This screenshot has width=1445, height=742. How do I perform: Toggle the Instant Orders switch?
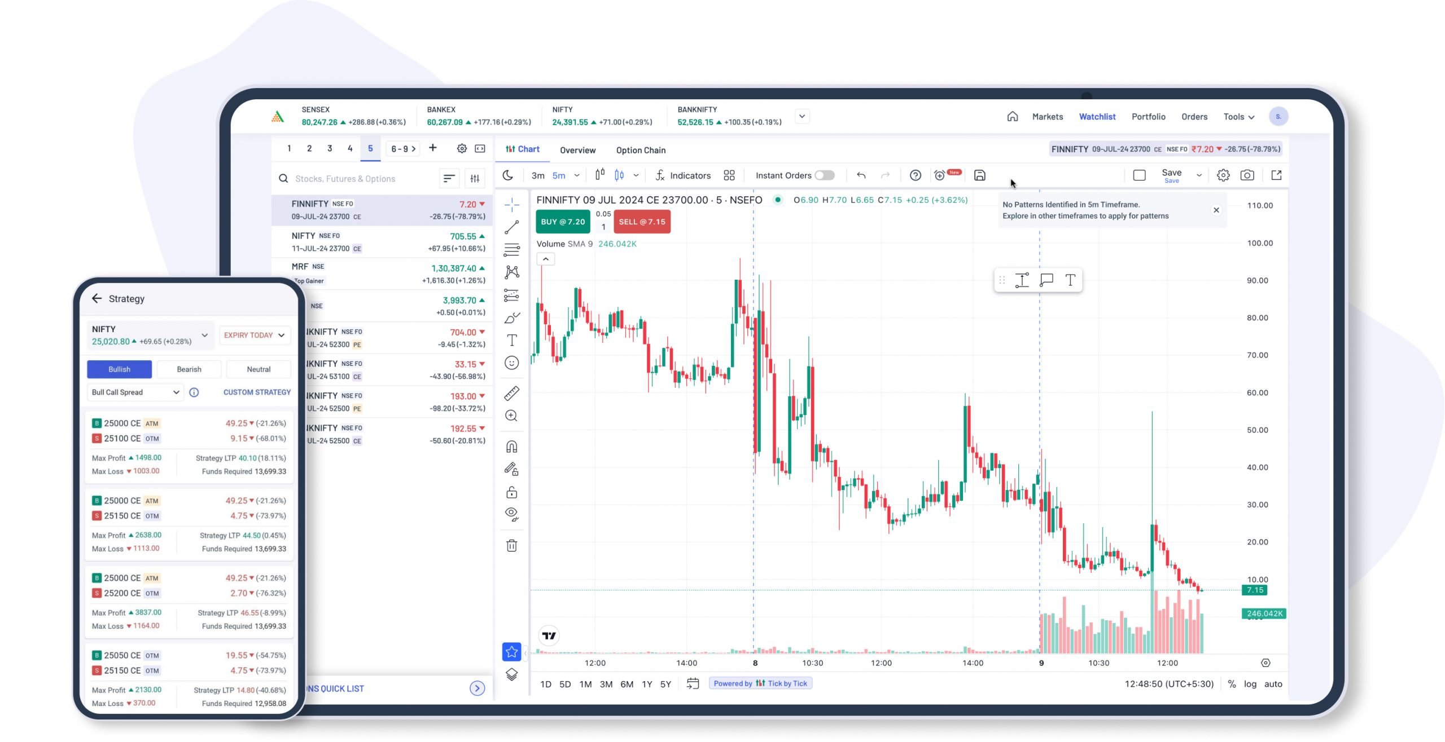point(824,175)
